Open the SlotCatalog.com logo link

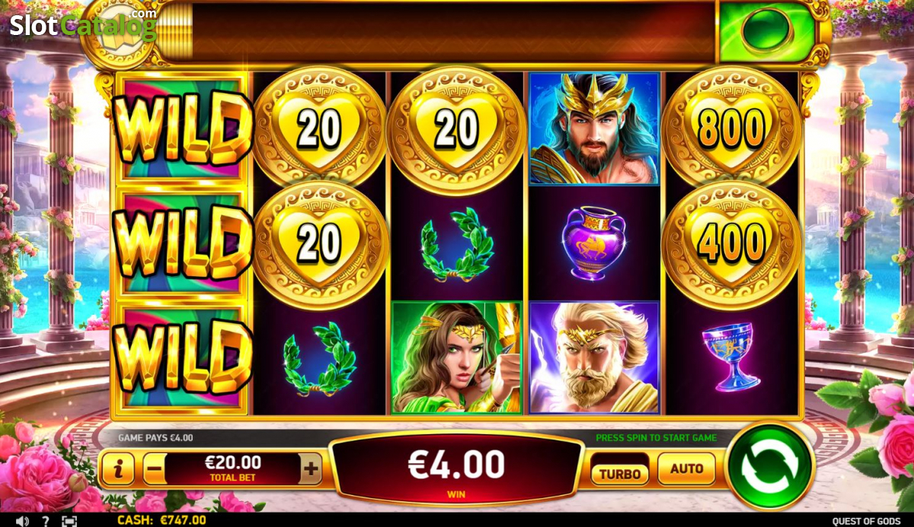(83, 24)
